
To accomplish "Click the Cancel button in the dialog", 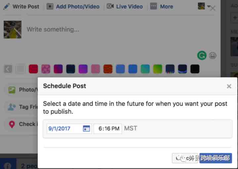I will click(x=185, y=158).
